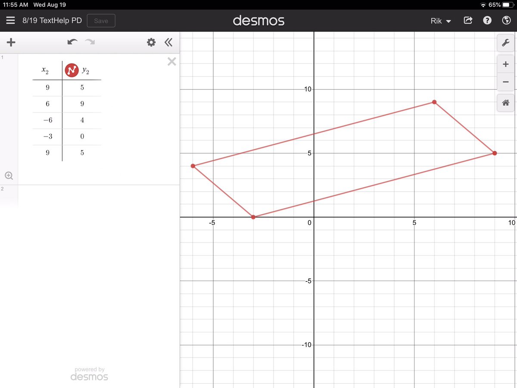Image resolution: width=517 pixels, height=388 pixels.
Task: Click the powered by desmos link
Action: [89, 373]
